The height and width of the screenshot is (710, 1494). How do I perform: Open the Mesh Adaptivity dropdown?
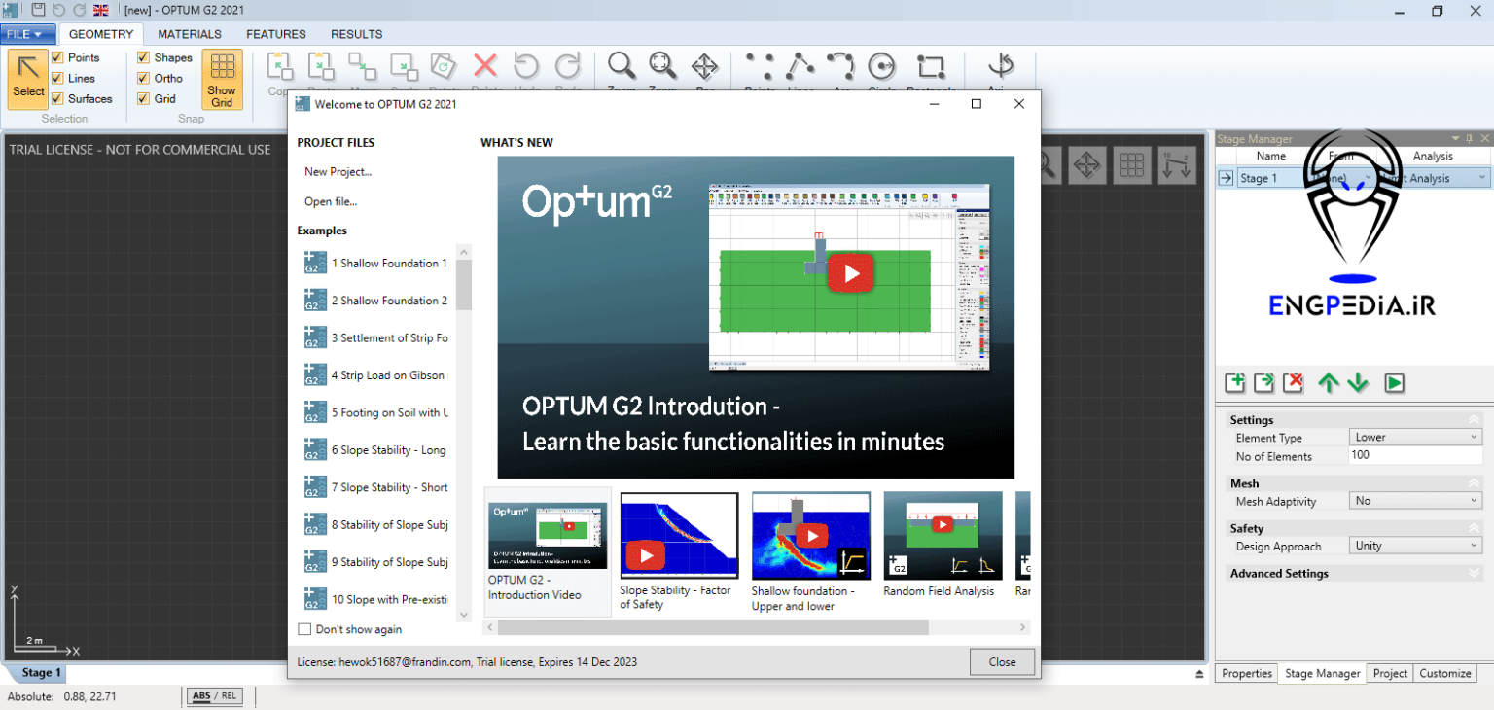click(x=1415, y=501)
